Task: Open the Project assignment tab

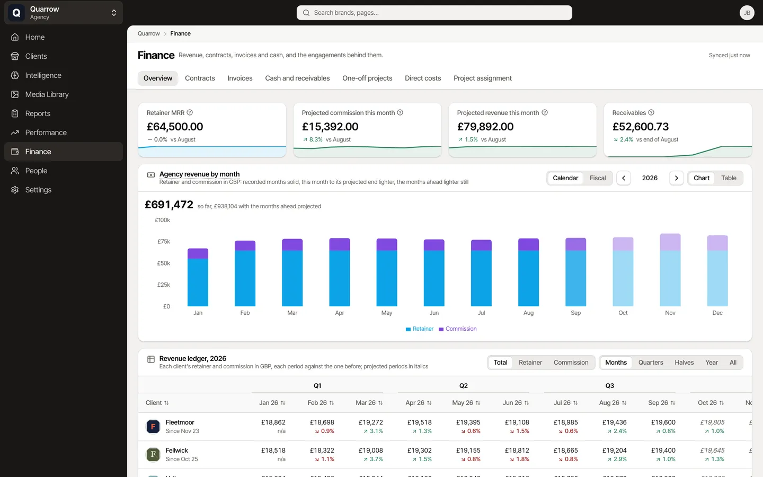Action: (x=483, y=78)
